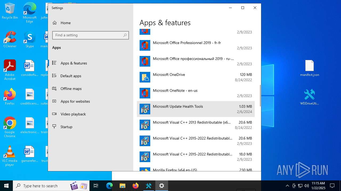This screenshot has height=191, width=341.
Task: Open the notification center
Action: click(x=332, y=186)
